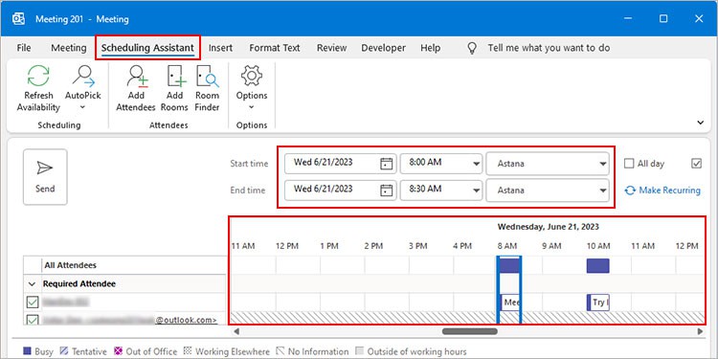Open the 8:00 AM start time dropdown
This screenshot has width=718, height=359.
pos(477,164)
